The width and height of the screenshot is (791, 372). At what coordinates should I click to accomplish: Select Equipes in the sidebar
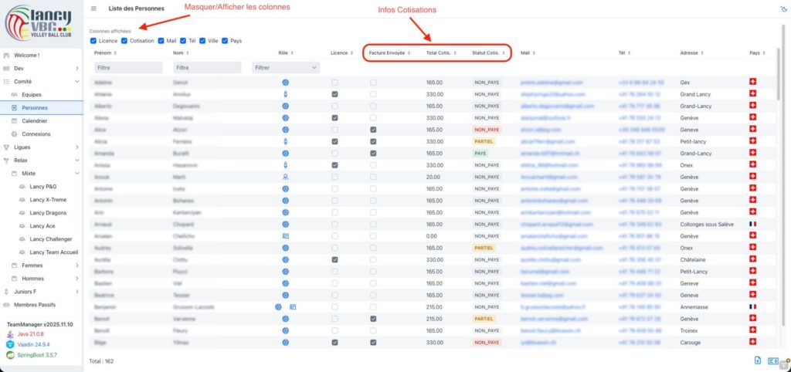click(32, 95)
